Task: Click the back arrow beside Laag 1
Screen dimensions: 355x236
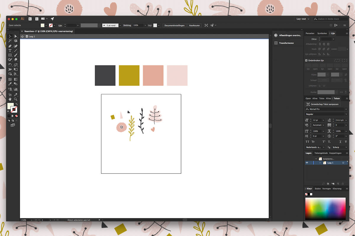Action: coord(22,37)
